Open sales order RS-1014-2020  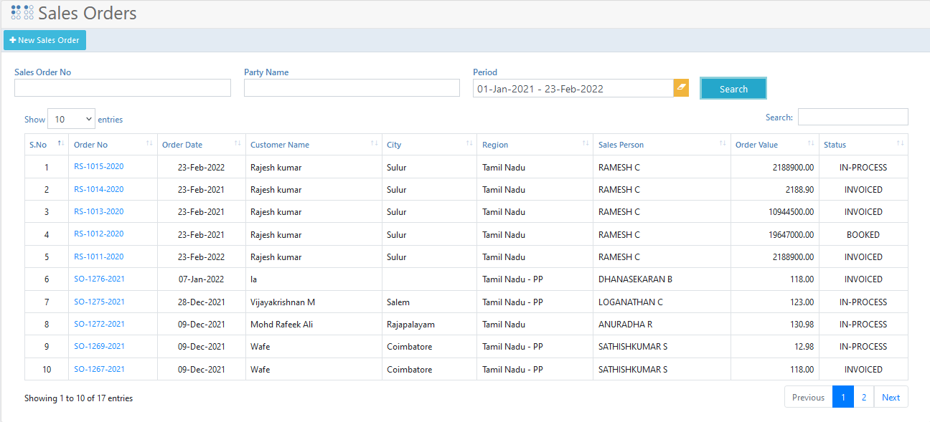point(98,189)
